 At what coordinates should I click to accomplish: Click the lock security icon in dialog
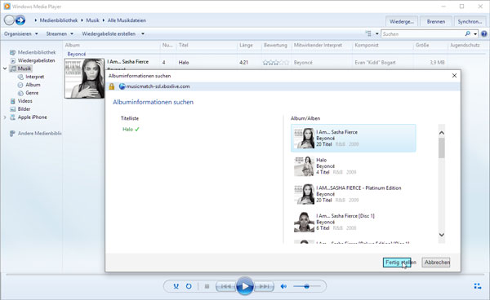(112, 86)
